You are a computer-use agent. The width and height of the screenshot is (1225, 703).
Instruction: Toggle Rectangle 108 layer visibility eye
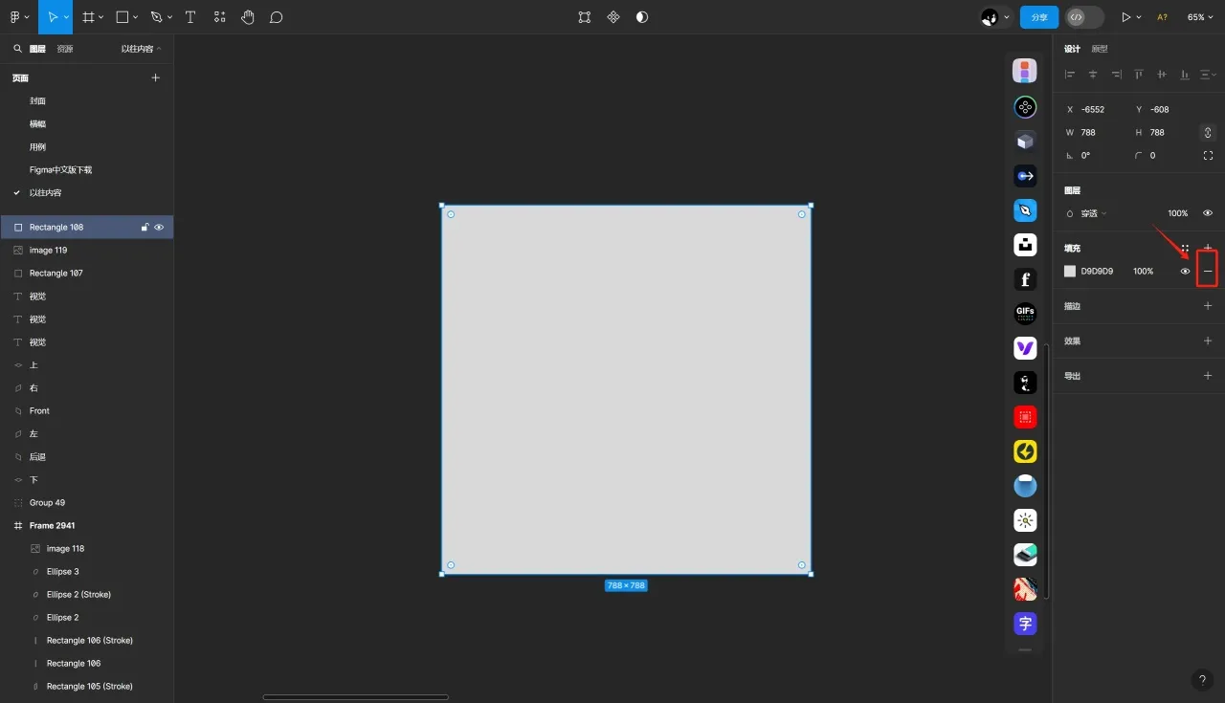[x=159, y=228]
